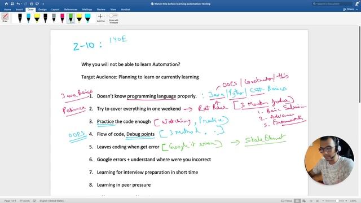Open the user account icon at top right
The height and width of the screenshot is (203, 361).
(x=357, y=3)
